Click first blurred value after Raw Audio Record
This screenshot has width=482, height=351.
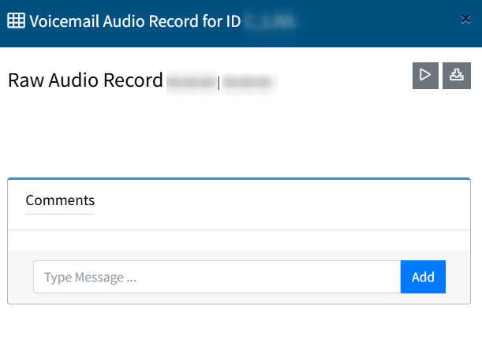click(190, 81)
